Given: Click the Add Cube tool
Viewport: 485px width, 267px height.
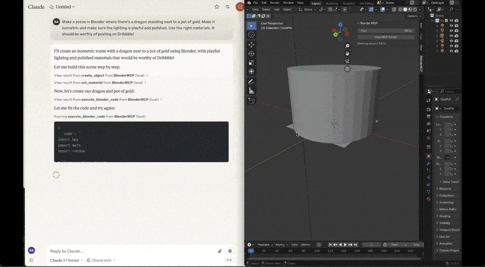Looking at the screenshot, I should (x=251, y=100).
